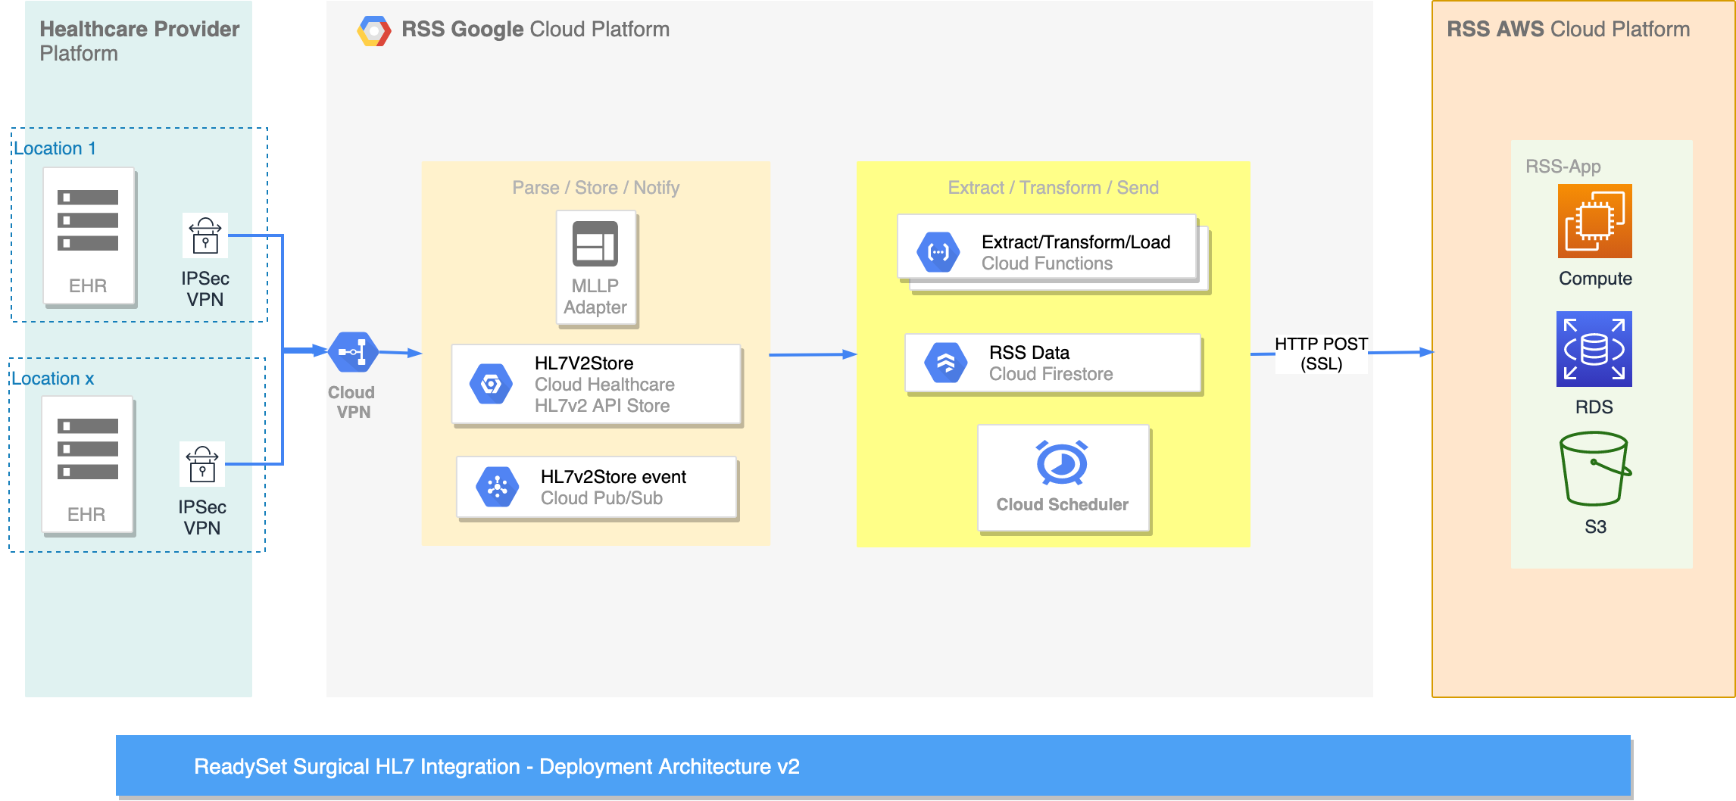Select the 'S3' caption
The image size is (1736, 801).
[1596, 527]
